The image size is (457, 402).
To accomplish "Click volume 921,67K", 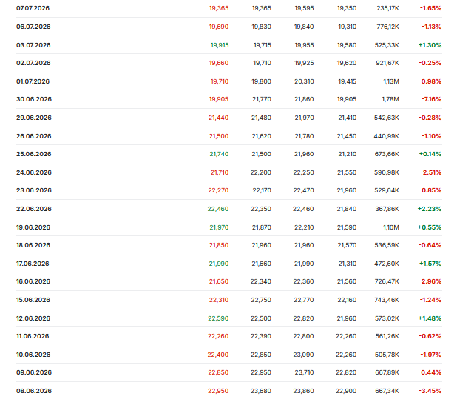I will (387, 63).
